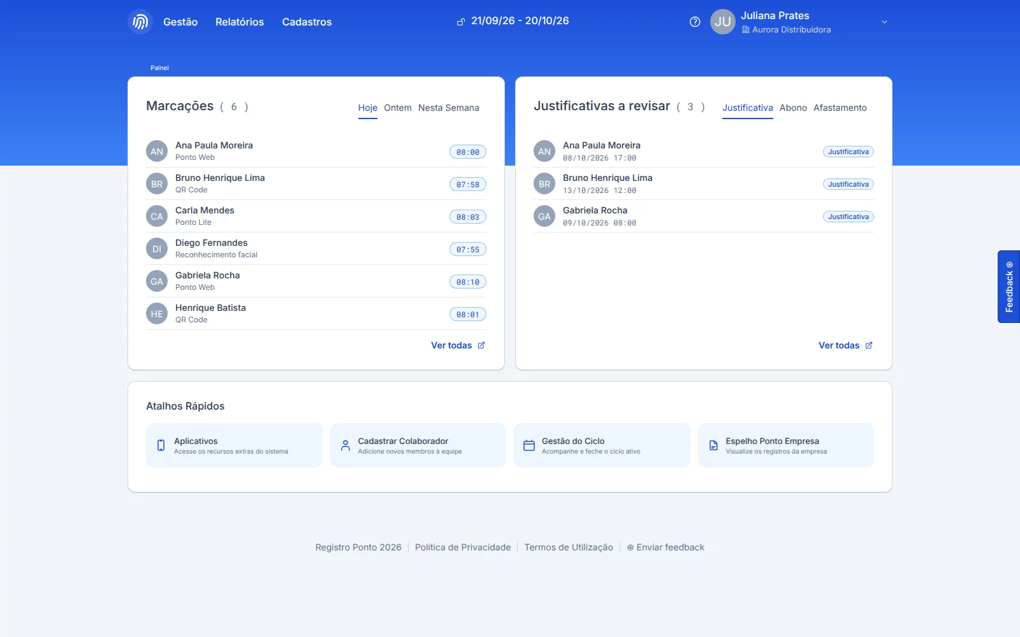Viewport: 1020px width, 637px height.
Task: Click the calendar icon in Gestão do Ciclo
Action: (529, 445)
